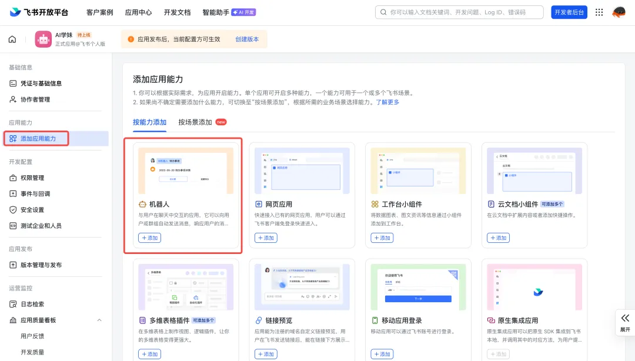Add the 网页应用 capability

pyautogui.click(x=266, y=238)
